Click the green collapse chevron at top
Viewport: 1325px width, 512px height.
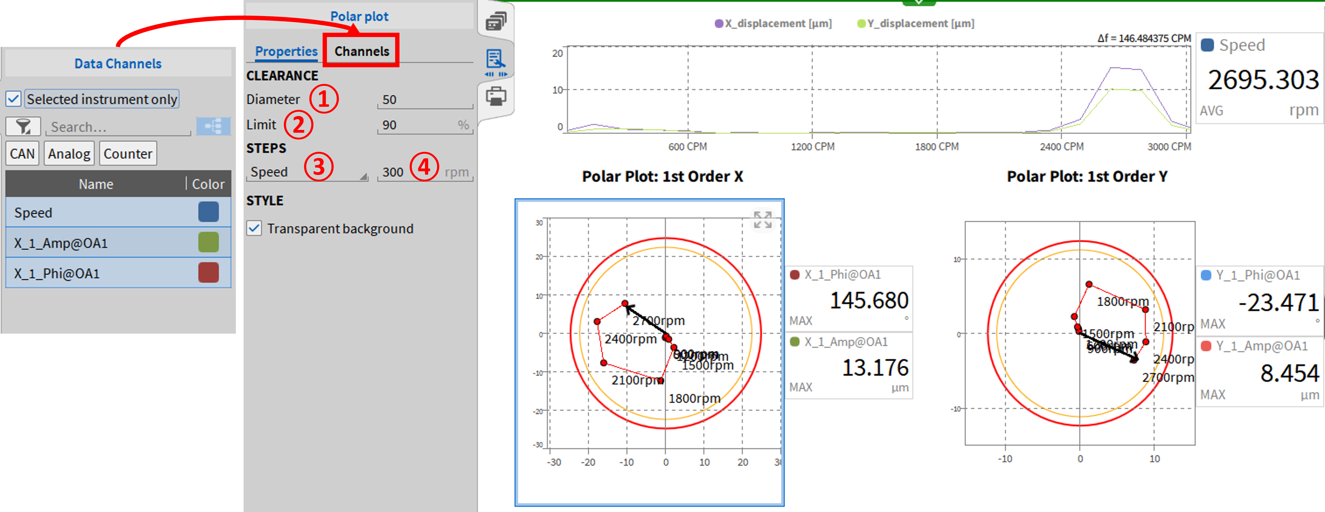(x=919, y=2)
